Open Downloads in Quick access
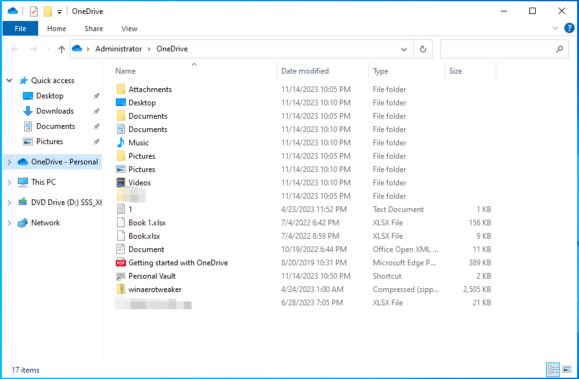 click(55, 111)
